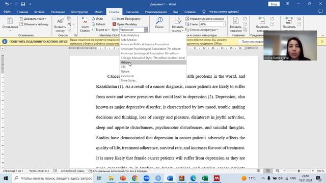The image size is (326, 183).
Task: Open Quick Access Toolbar customize arrow
Action: [30, 4]
